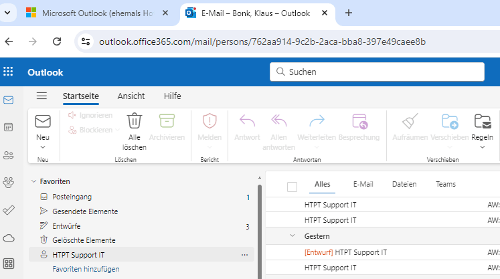Image resolution: width=500 pixels, height=279 pixels.
Task: Click the Melden shield icon
Action: click(210, 121)
